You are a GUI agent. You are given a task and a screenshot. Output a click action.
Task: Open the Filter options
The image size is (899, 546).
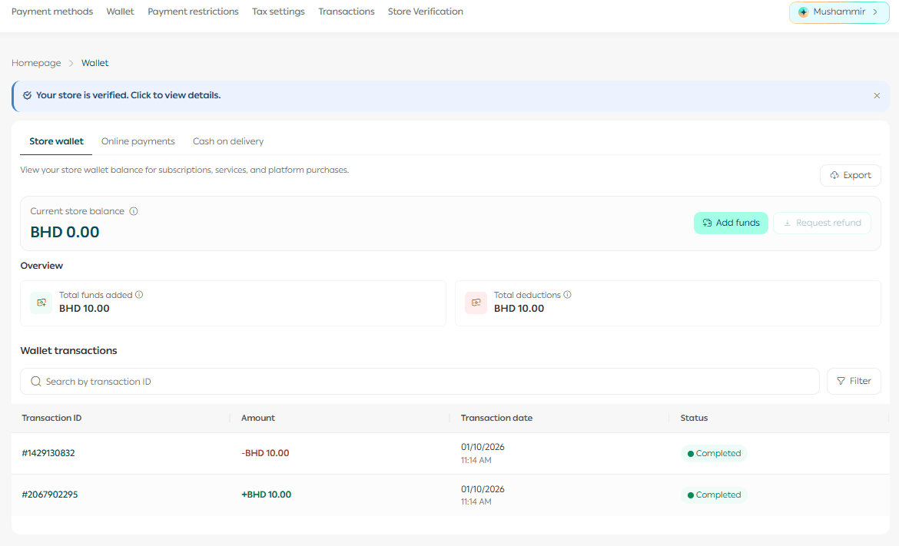tap(854, 381)
